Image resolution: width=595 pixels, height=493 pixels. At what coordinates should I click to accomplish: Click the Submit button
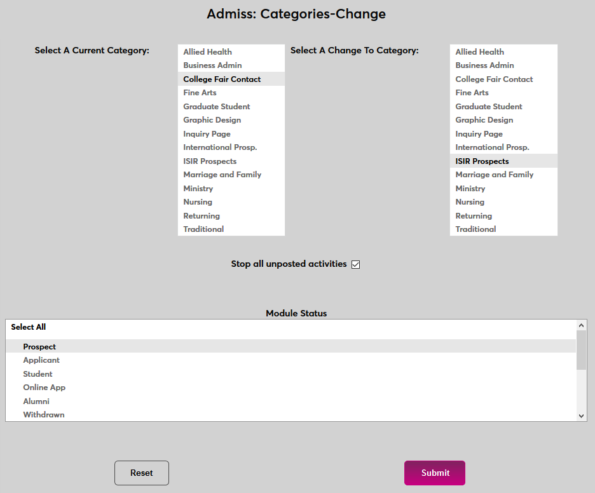coord(435,473)
